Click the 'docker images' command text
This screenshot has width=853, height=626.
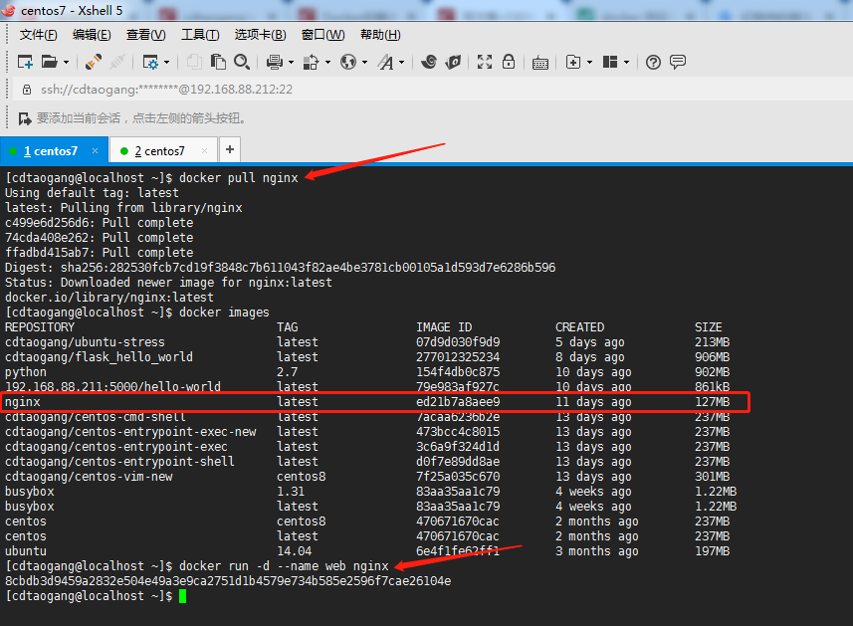click(x=224, y=313)
